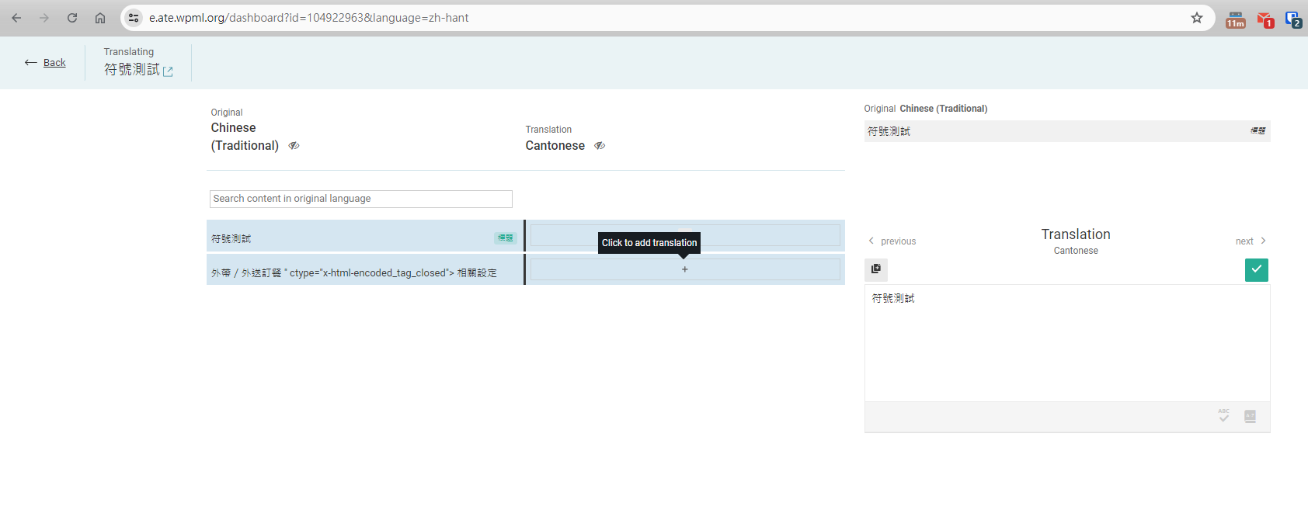Run the ABC spell check

1224,416
